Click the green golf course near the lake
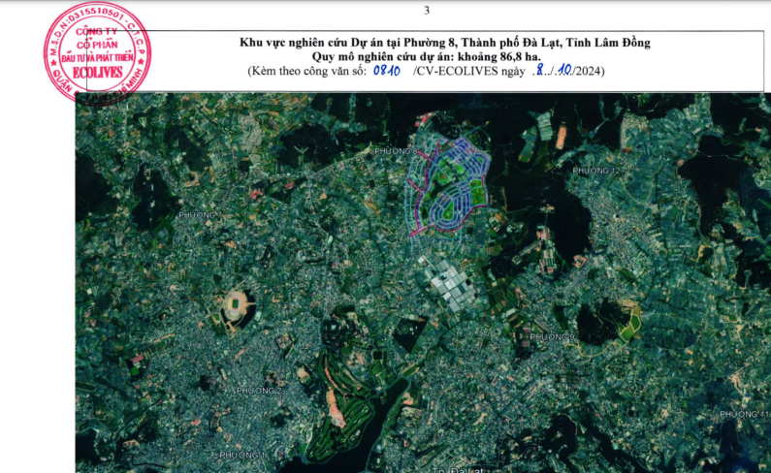The image size is (771, 473). 344,388
